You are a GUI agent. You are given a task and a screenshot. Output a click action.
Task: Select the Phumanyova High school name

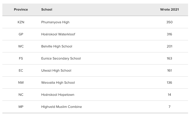(55, 22)
